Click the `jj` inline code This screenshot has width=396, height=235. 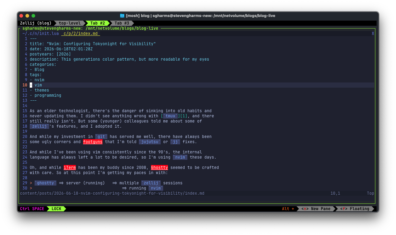175,142
